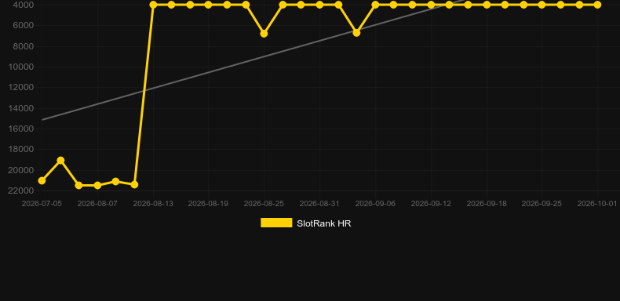
Task: Select the second dip point just before 2026-09-06
Action: [x=356, y=33]
